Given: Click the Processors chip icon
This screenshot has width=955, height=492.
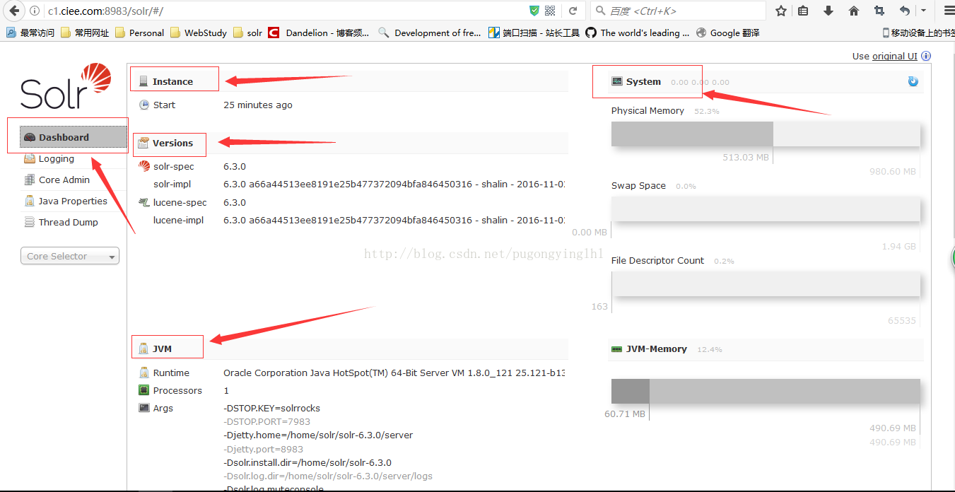Looking at the screenshot, I should point(144,390).
